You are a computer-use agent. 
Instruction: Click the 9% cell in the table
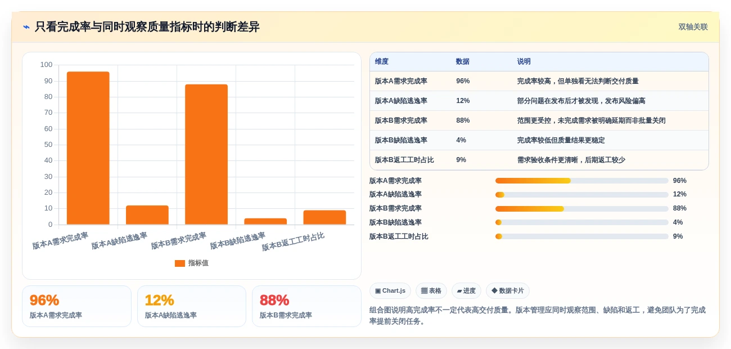click(x=461, y=160)
